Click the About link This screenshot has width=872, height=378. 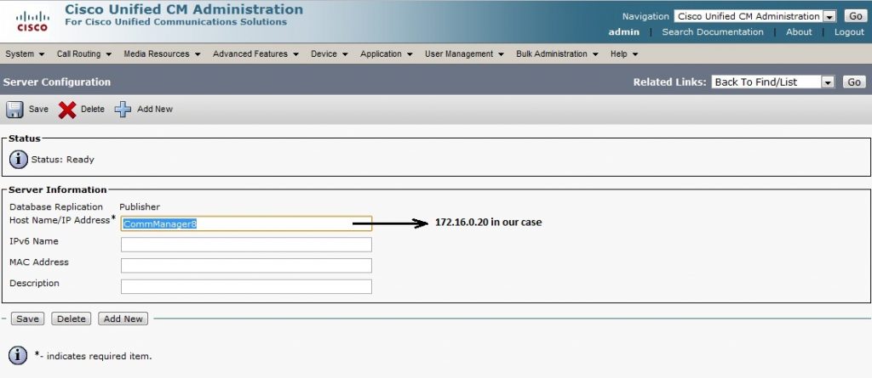(x=799, y=32)
